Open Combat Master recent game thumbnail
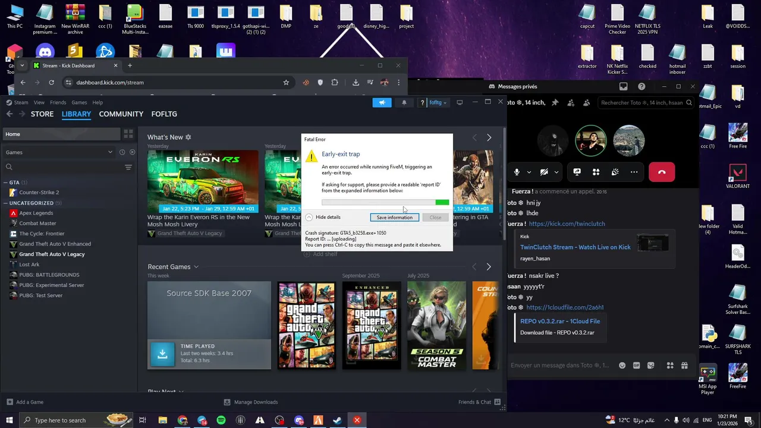The width and height of the screenshot is (761, 428). click(436, 325)
